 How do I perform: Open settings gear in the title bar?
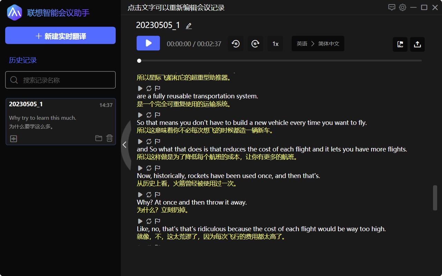[x=402, y=7]
